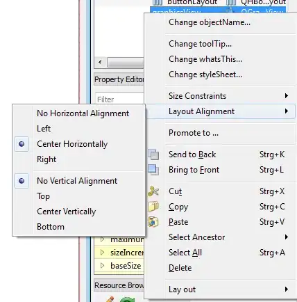Click the Send to Back icon
The height and width of the screenshot is (302, 297).
(x=153, y=154)
